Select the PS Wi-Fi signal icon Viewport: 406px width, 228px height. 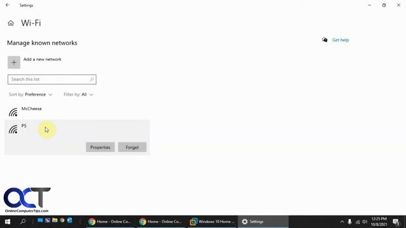(13, 129)
